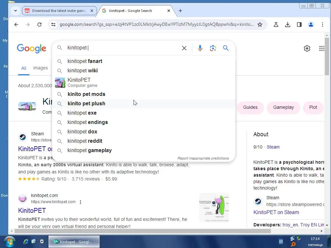Screen dimensions: 331x248
Task: Open the Steam favicon in the first search result
Action: click(23, 137)
